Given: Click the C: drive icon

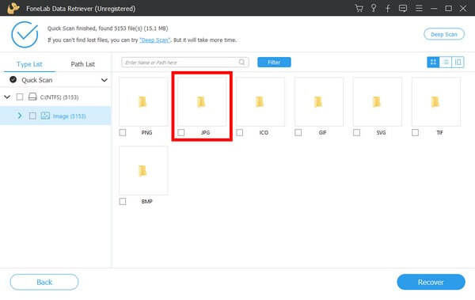Looking at the screenshot, I should [x=32, y=97].
